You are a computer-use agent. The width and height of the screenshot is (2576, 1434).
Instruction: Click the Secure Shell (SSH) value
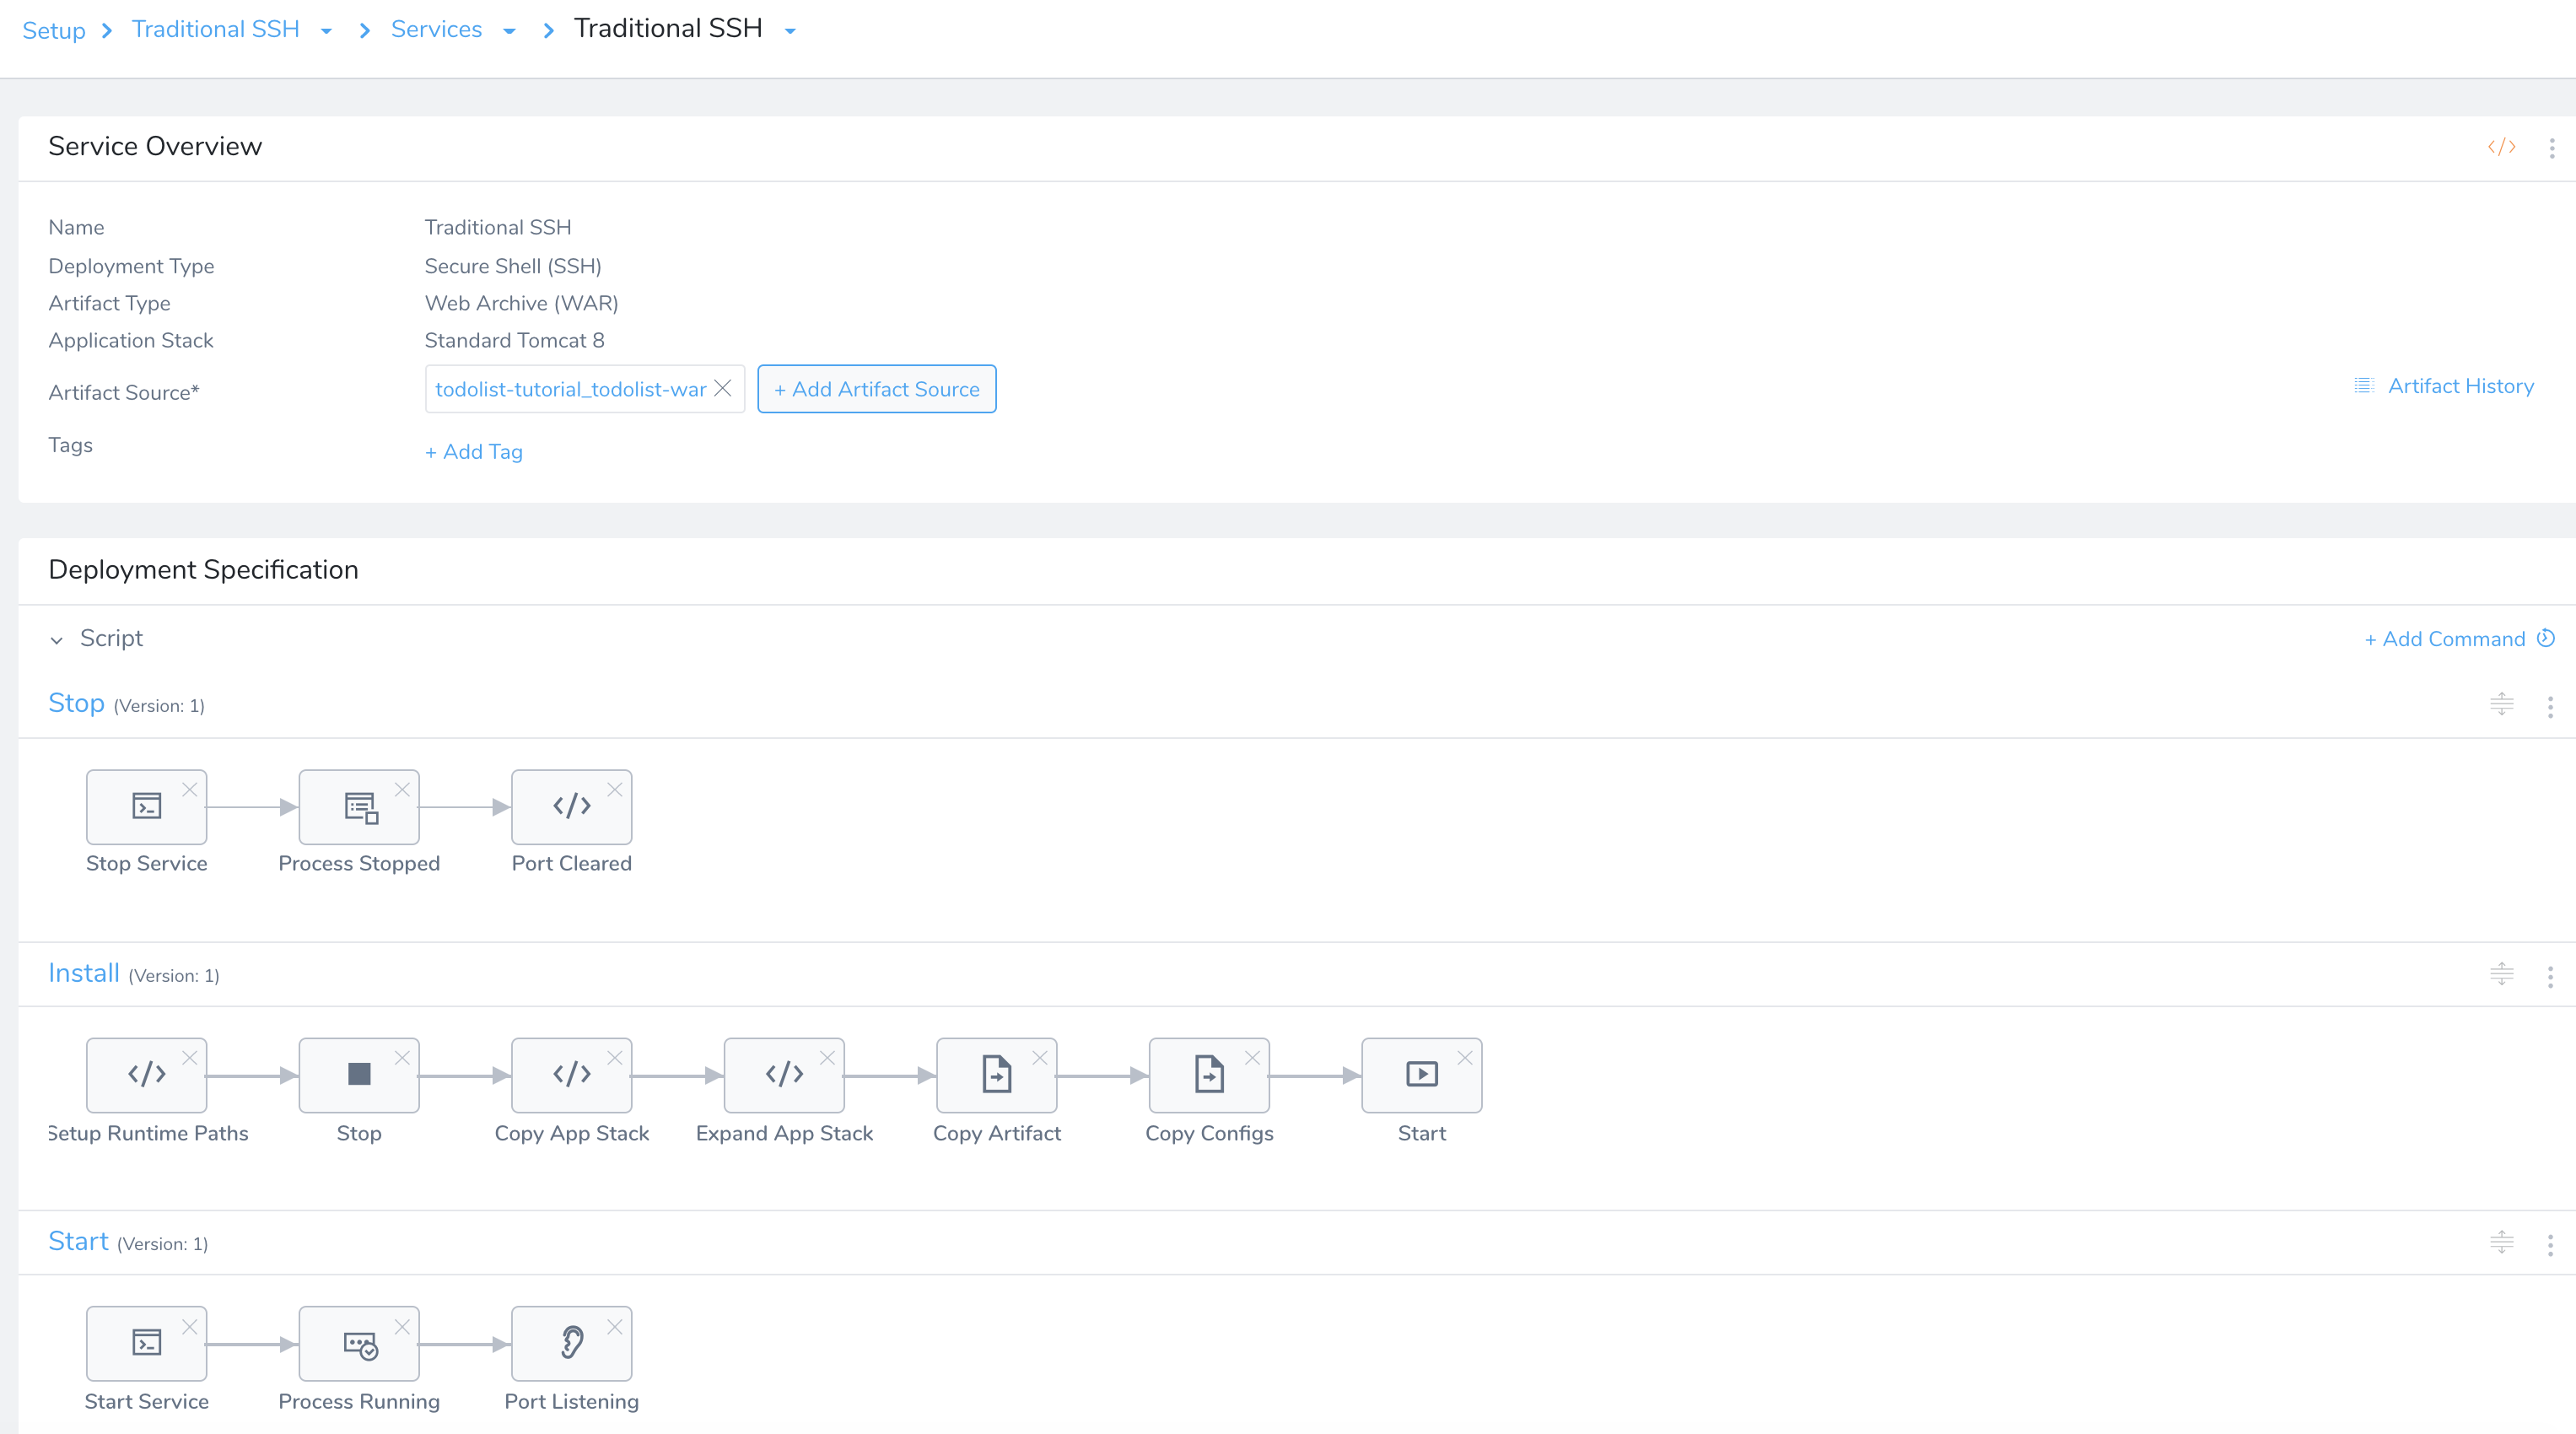tap(513, 266)
